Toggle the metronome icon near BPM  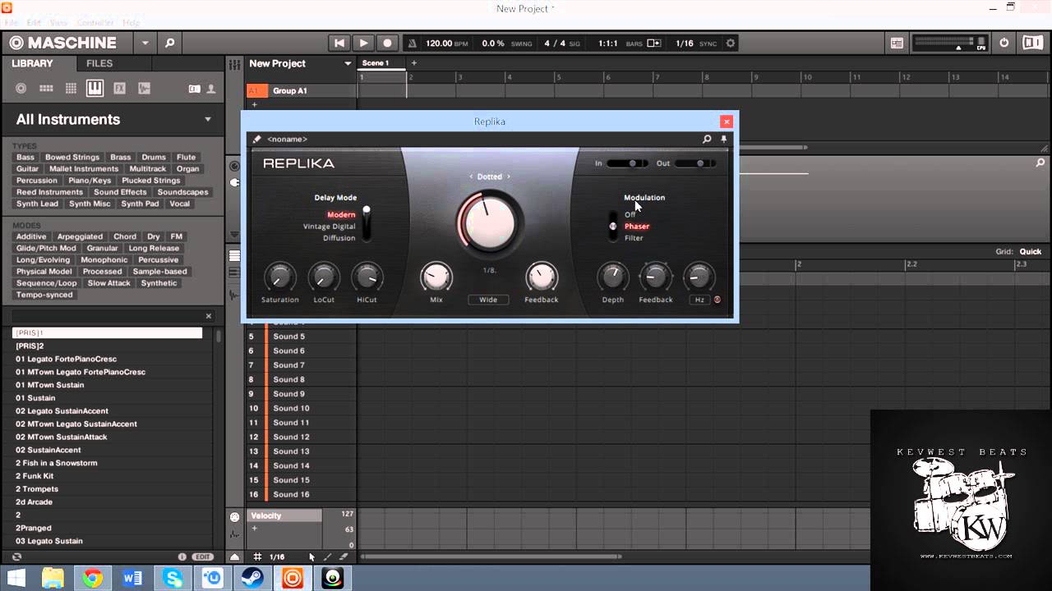point(412,43)
